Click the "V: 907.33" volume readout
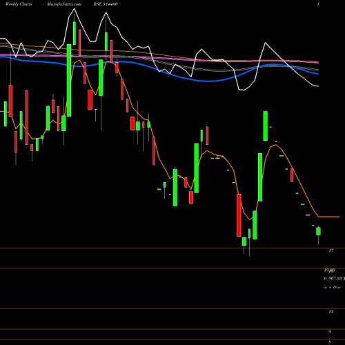 [x=334, y=279]
